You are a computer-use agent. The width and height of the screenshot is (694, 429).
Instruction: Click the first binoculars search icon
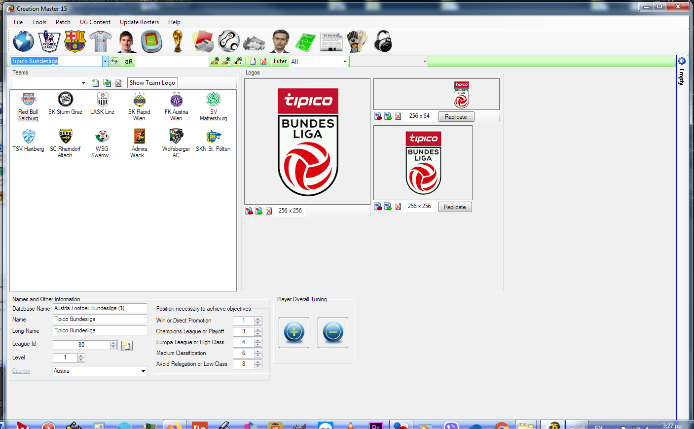point(215,61)
